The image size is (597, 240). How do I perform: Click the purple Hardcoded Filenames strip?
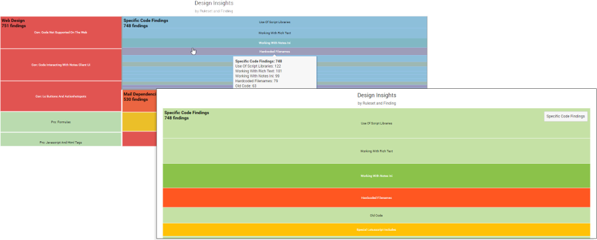(x=275, y=51)
